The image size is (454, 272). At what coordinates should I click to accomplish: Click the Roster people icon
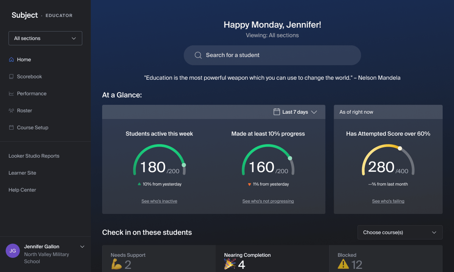click(11, 111)
